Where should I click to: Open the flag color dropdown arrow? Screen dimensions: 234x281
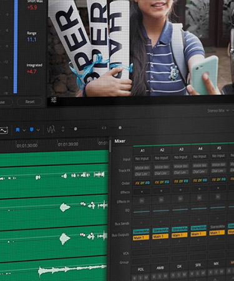(24, 131)
